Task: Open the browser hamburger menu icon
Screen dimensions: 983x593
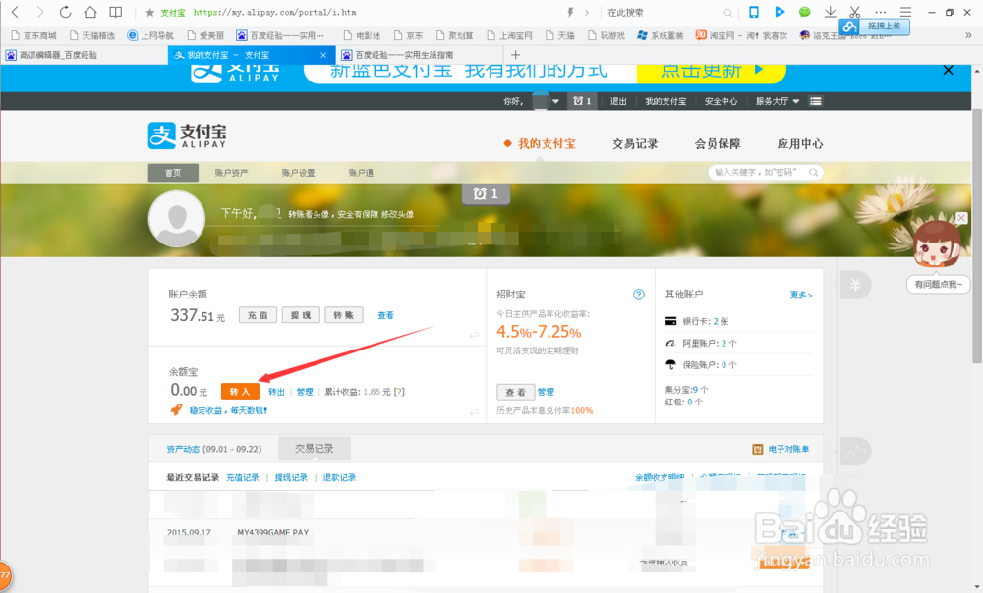Action: click(906, 12)
